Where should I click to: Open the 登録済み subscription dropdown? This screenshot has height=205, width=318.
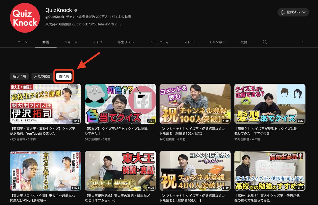click(293, 12)
